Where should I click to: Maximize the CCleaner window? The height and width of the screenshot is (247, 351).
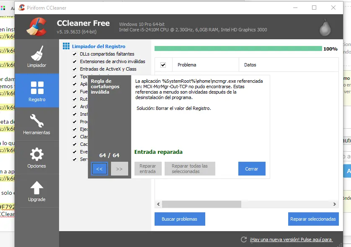click(314, 8)
